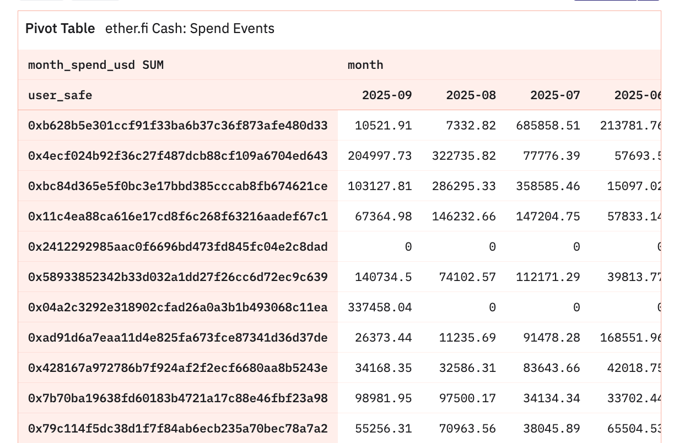Click the value 26373.44
This screenshot has height=443, width=679.
(384, 338)
